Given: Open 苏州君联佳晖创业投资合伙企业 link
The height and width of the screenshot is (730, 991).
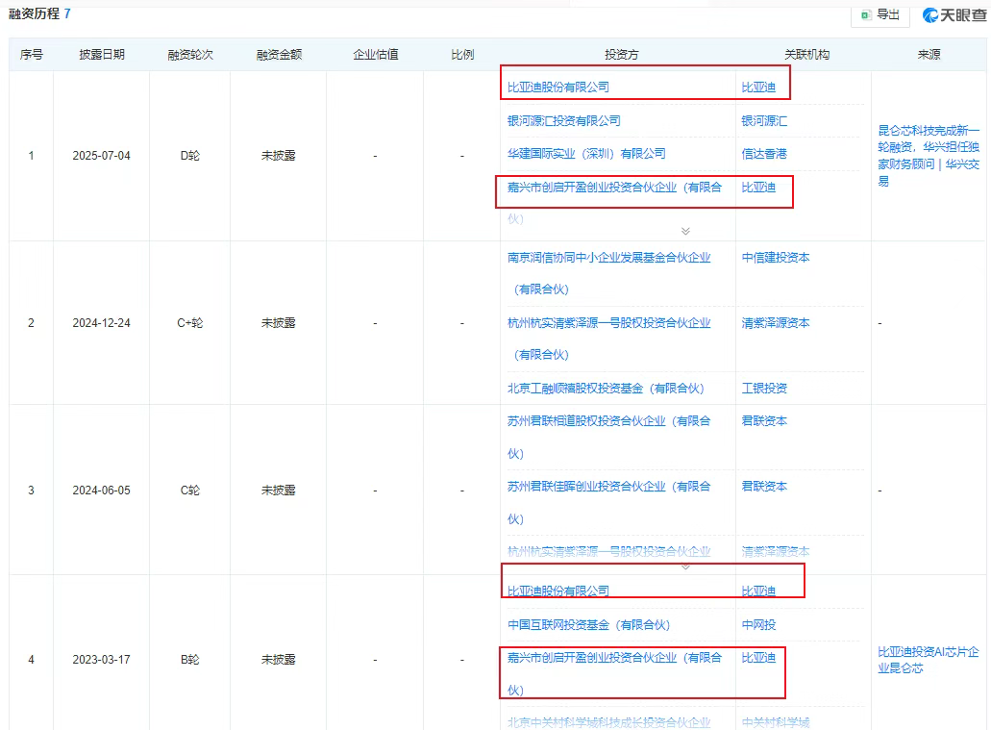Looking at the screenshot, I should [x=609, y=487].
